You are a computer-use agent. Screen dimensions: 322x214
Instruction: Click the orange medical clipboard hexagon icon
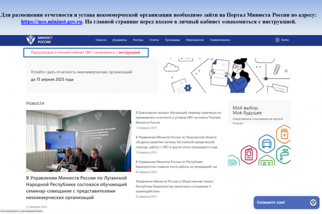pyautogui.click(x=284, y=134)
